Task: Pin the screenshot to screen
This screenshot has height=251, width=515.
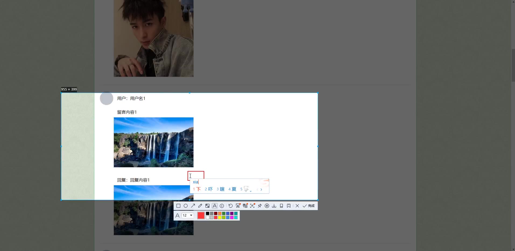Action: (x=260, y=206)
